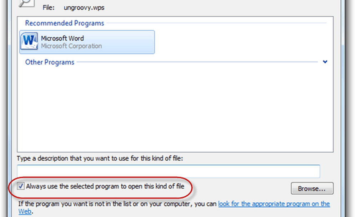The image size is (357, 217).
Task: Focus the file type description text field
Action: click(x=168, y=171)
